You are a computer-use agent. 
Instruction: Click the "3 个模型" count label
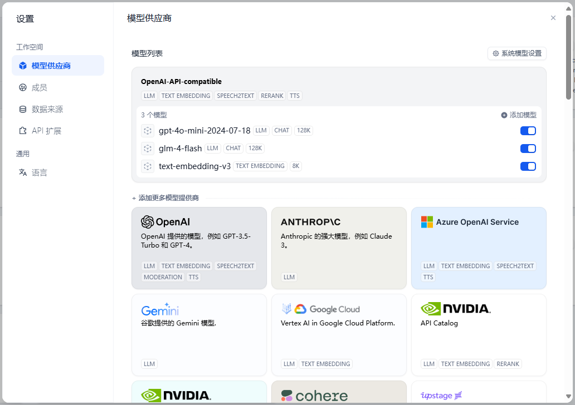[x=154, y=115]
